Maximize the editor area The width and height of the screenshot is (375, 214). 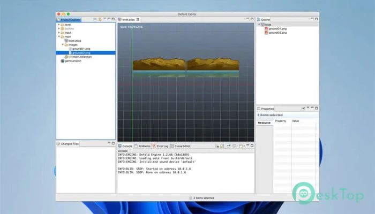[x=252, y=19]
